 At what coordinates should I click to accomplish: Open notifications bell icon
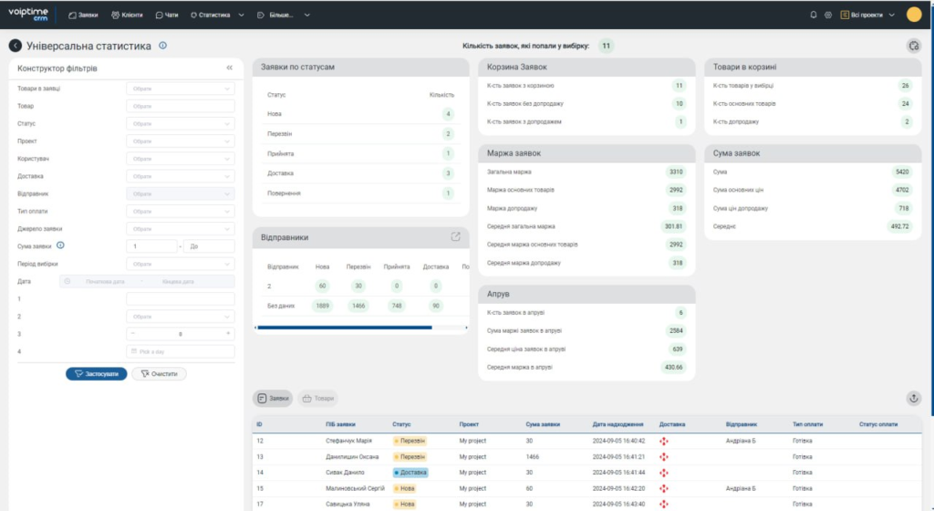coord(813,15)
